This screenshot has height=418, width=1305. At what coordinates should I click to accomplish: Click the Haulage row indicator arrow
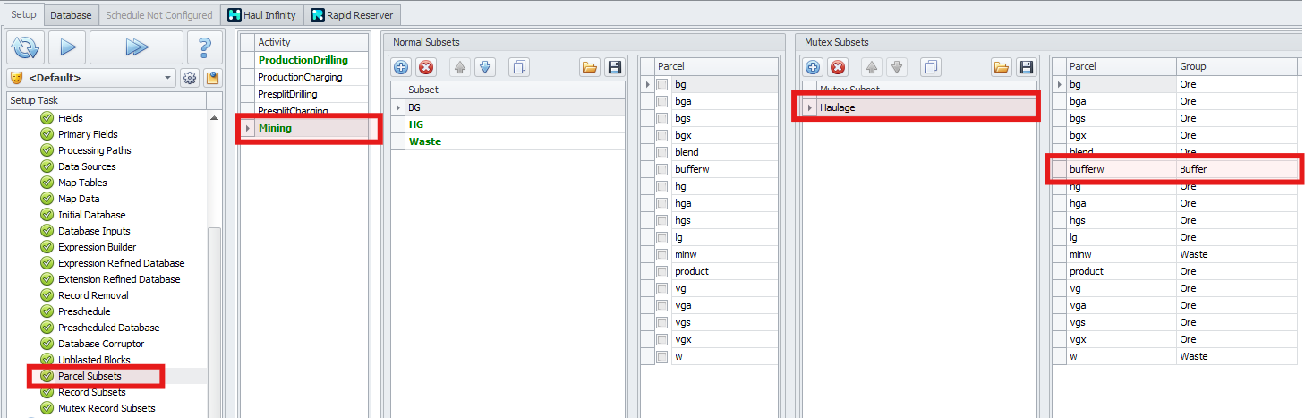coord(809,108)
